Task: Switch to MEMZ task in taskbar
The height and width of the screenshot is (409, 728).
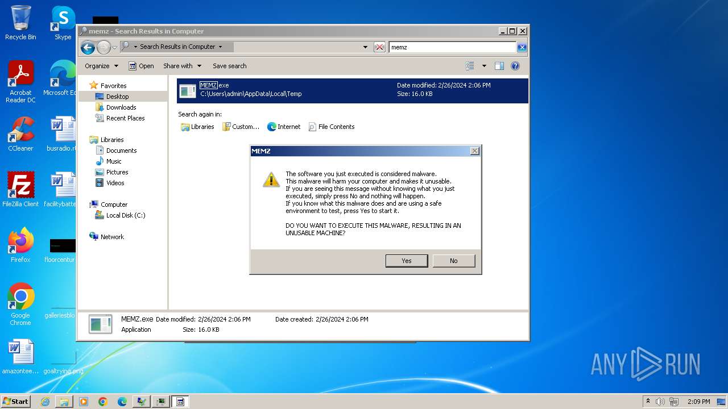Action: [180, 402]
